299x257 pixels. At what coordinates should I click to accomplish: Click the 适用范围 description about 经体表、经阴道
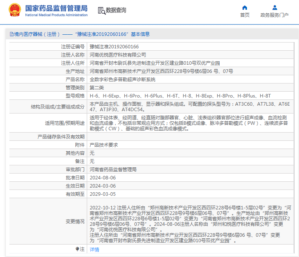click(x=189, y=123)
